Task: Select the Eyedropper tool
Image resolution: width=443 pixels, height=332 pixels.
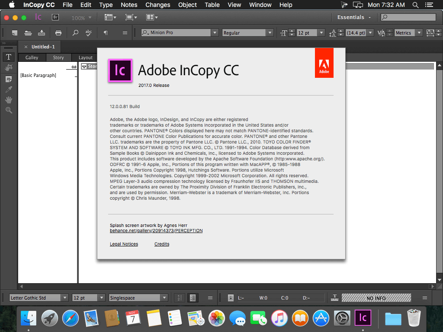Action: click(x=9, y=90)
